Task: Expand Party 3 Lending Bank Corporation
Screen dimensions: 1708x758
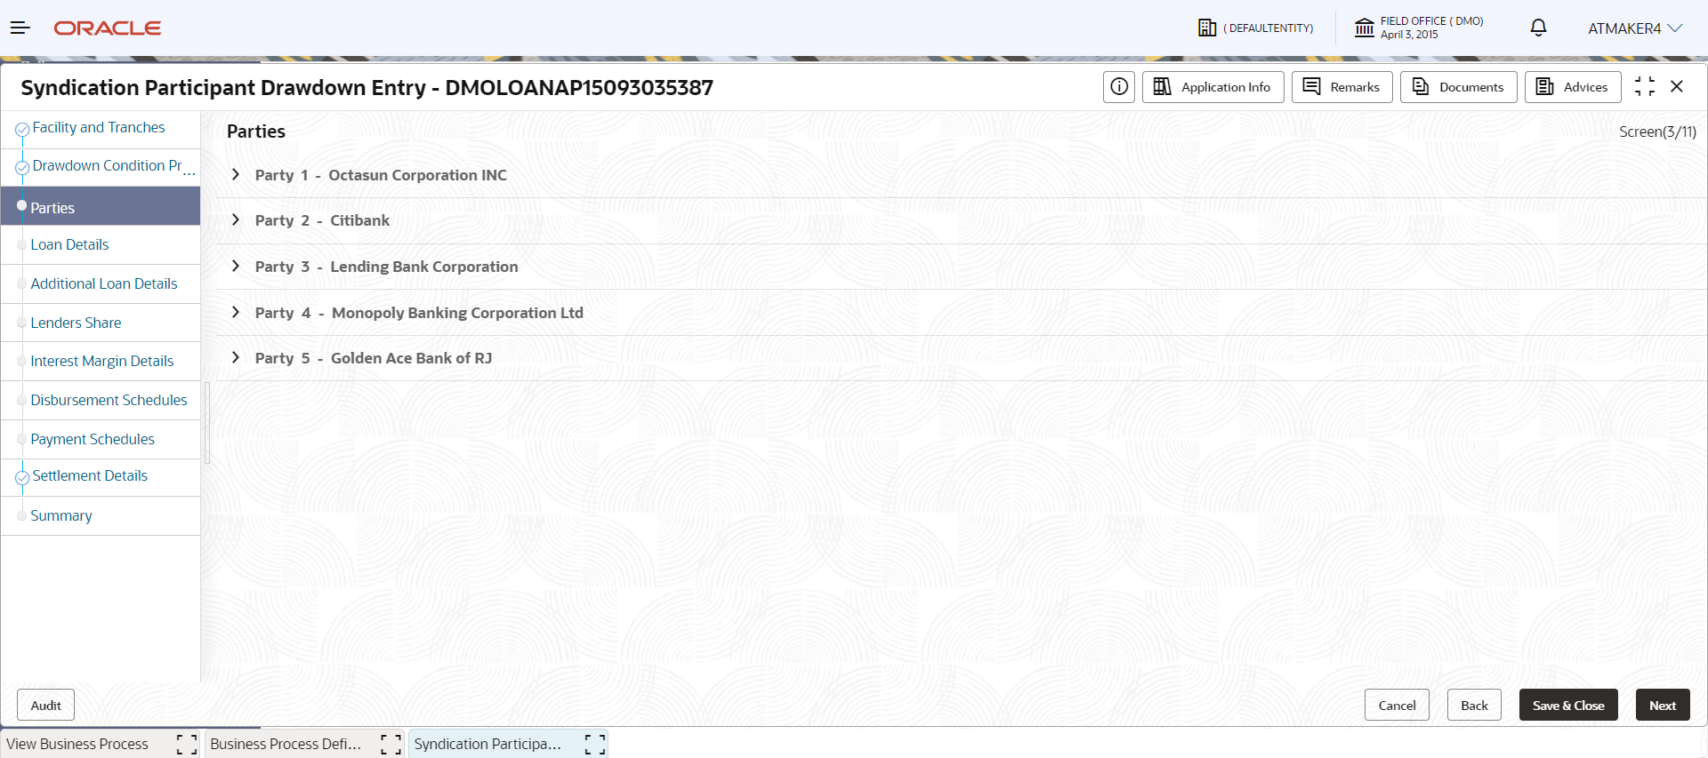Action: 236,266
